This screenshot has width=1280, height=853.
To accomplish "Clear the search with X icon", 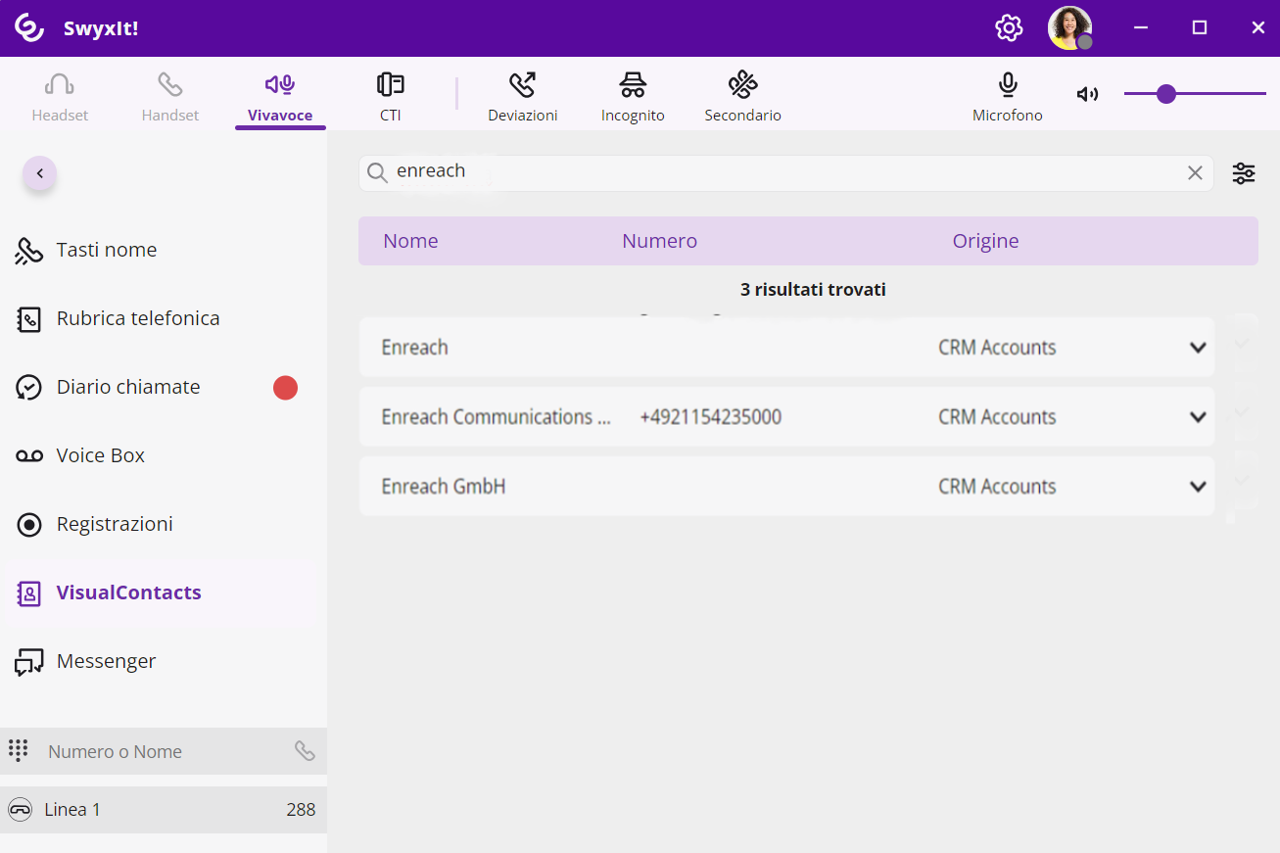I will [x=1195, y=173].
